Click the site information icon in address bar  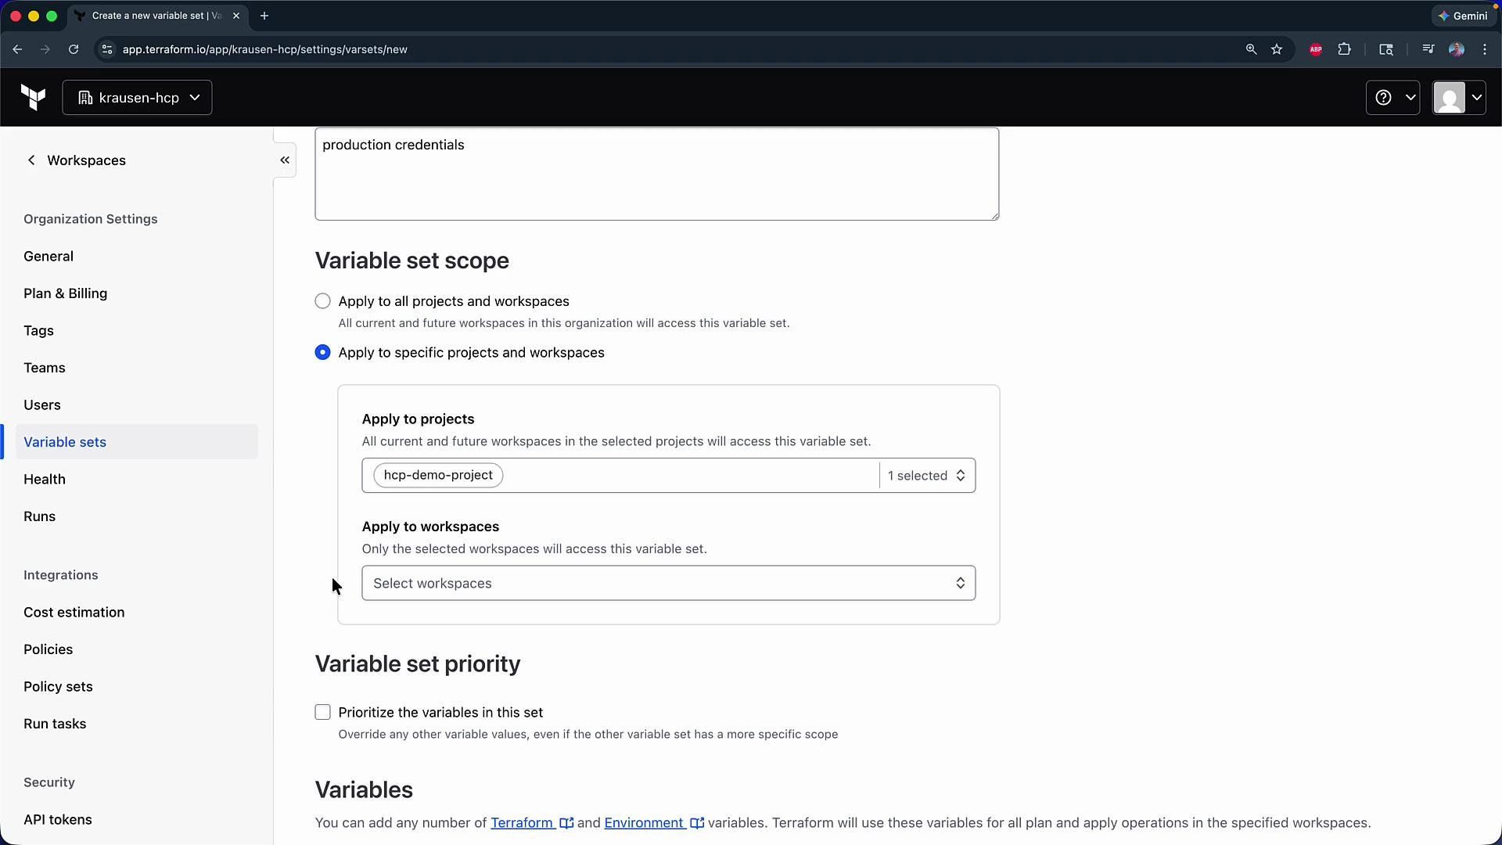pos(107,49)
